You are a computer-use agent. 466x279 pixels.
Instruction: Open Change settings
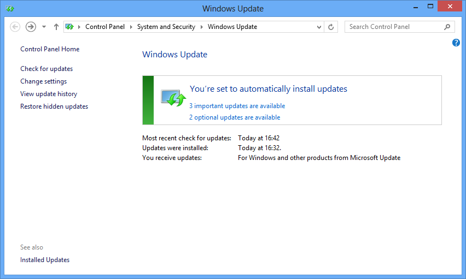44,81
